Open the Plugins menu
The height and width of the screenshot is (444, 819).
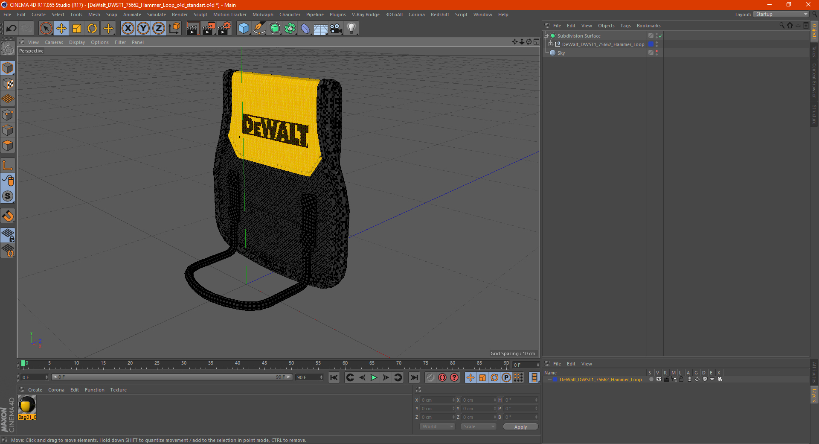[x=337, y=15]
